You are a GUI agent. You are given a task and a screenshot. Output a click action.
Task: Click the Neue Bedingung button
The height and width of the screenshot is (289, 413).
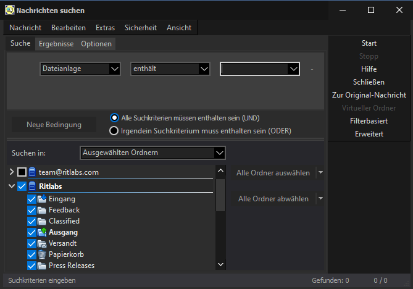[54, 125]
